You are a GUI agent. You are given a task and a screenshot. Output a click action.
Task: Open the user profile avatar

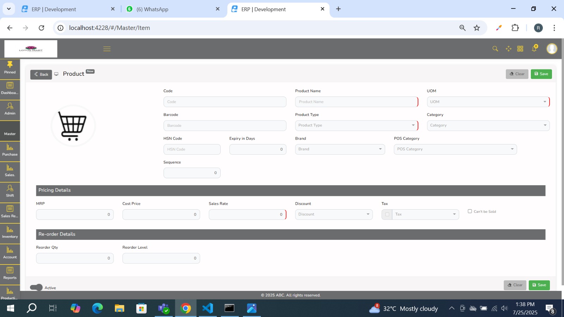click(552, 49)
